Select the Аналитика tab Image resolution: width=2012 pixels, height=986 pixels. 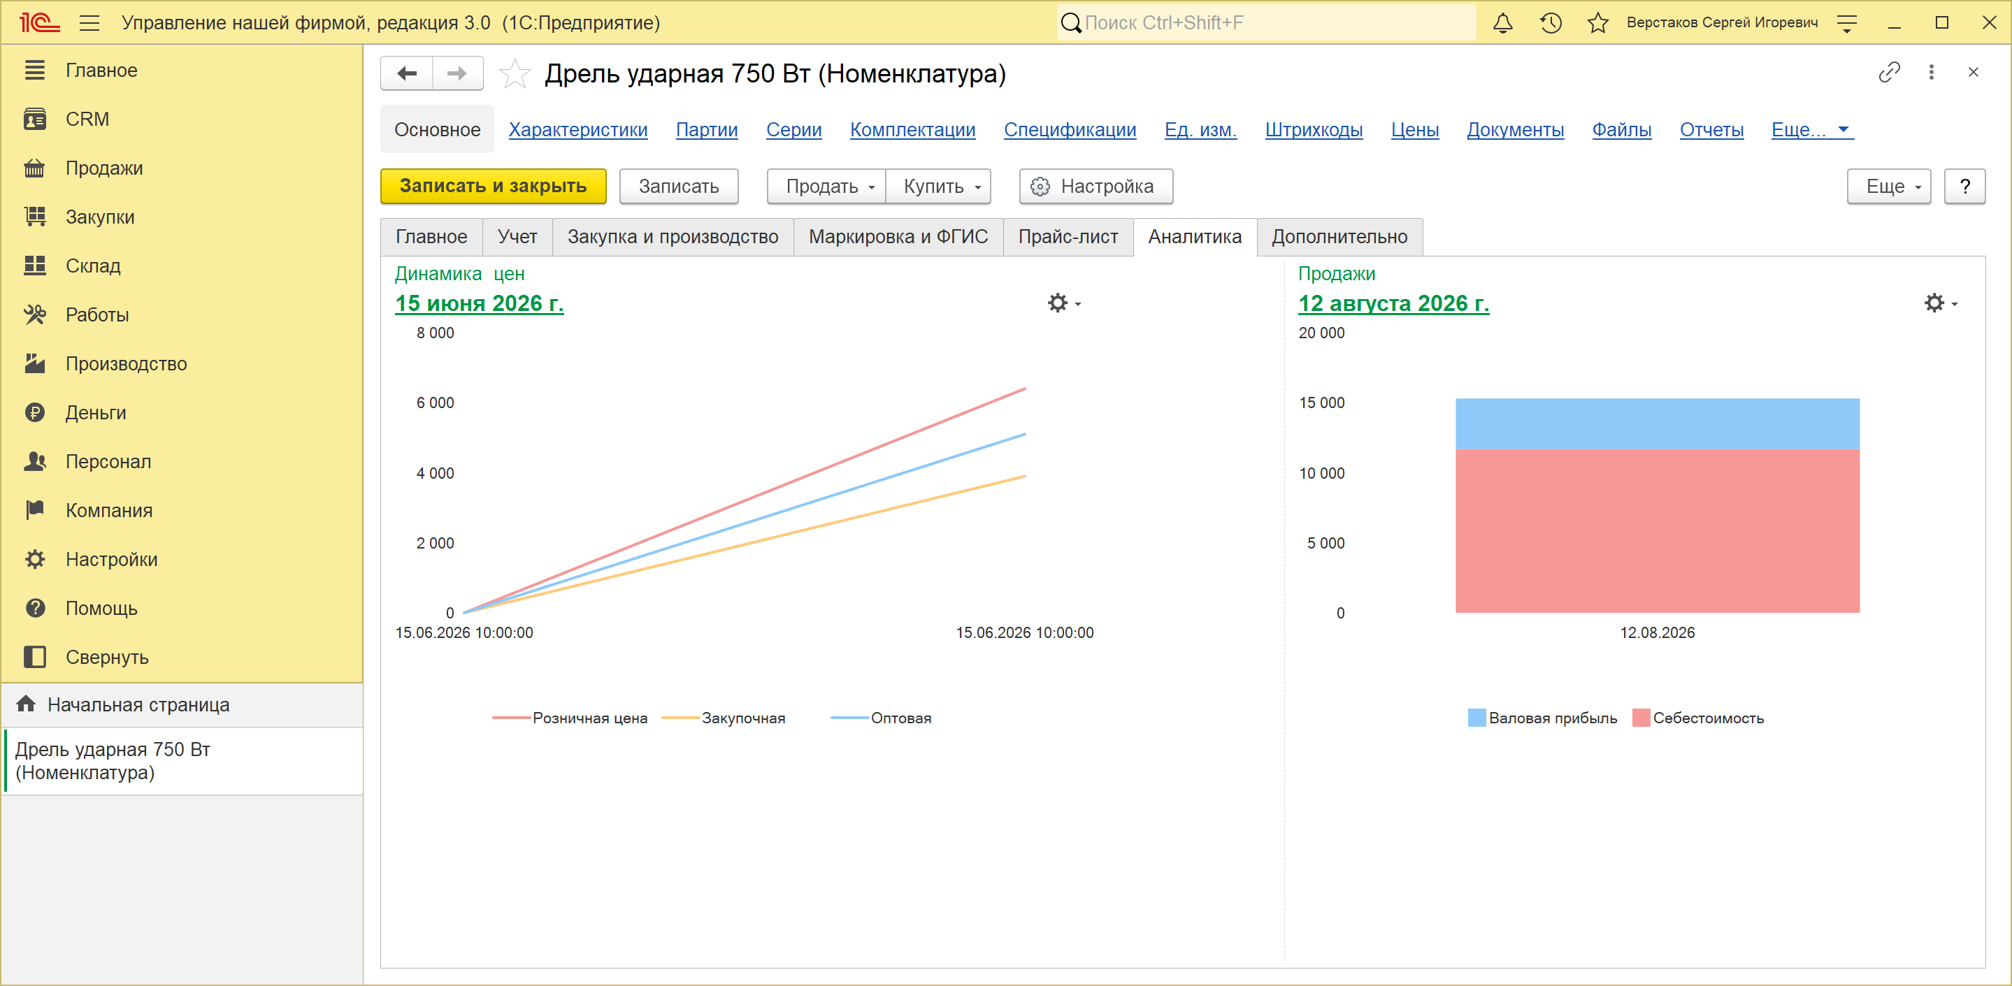[x=1194, y=237]
